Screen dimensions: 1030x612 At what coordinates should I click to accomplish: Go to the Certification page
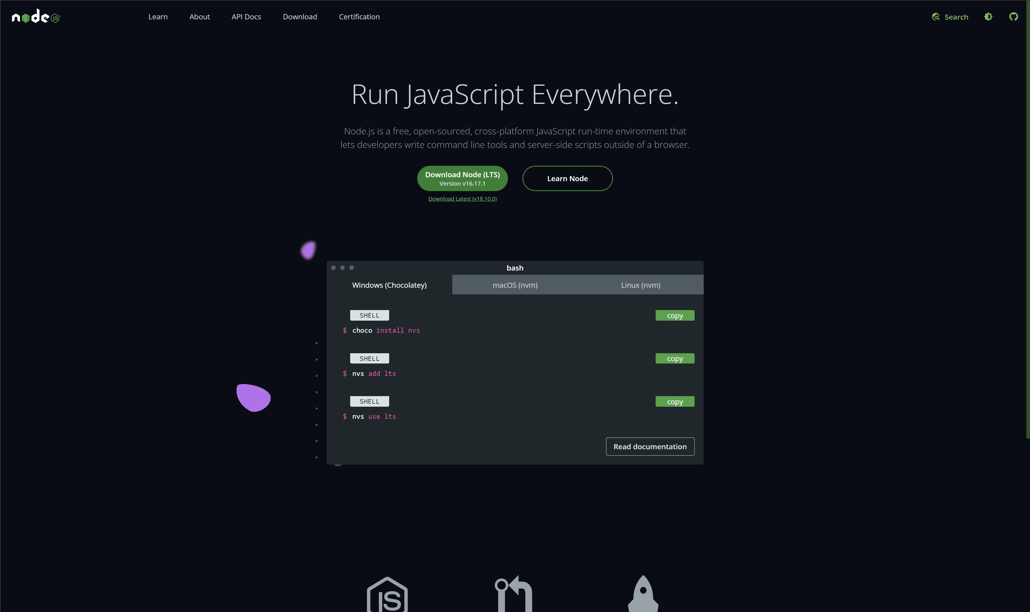359,17
